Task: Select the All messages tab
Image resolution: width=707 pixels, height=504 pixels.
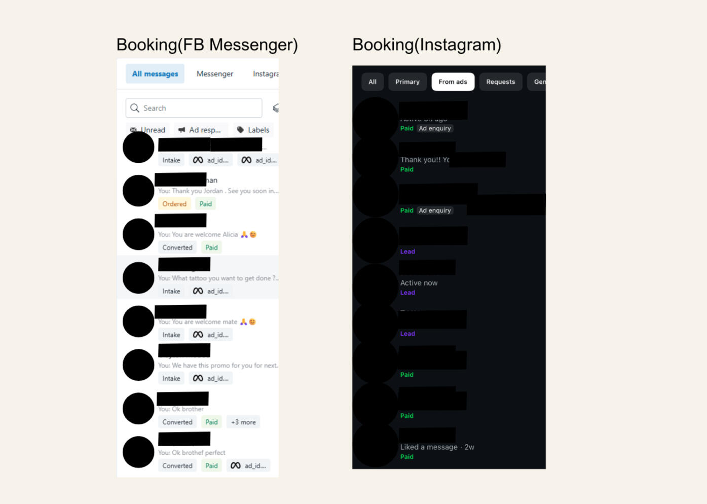Action: click(x=155, y=74)
